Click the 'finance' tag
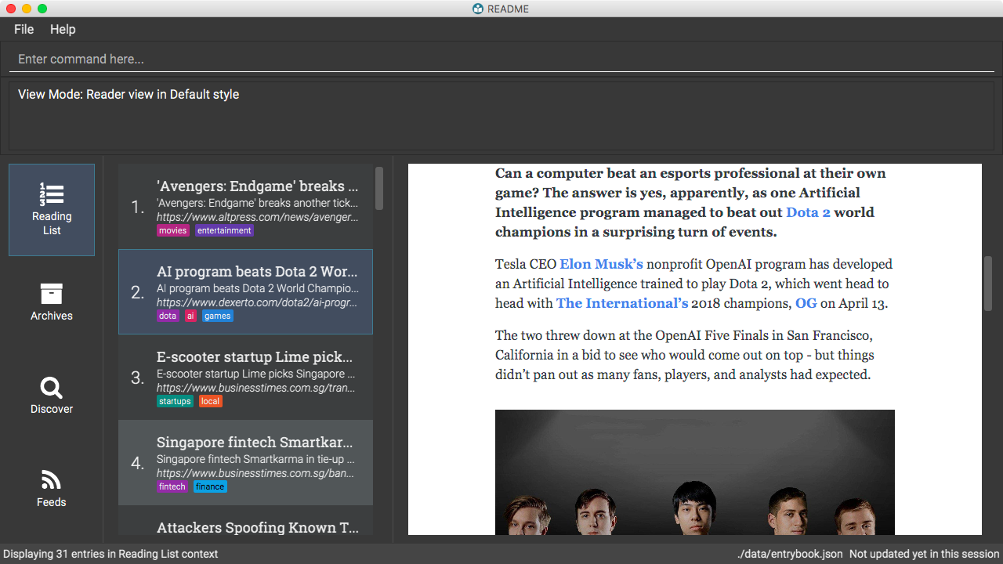 (x=210, y=486)
